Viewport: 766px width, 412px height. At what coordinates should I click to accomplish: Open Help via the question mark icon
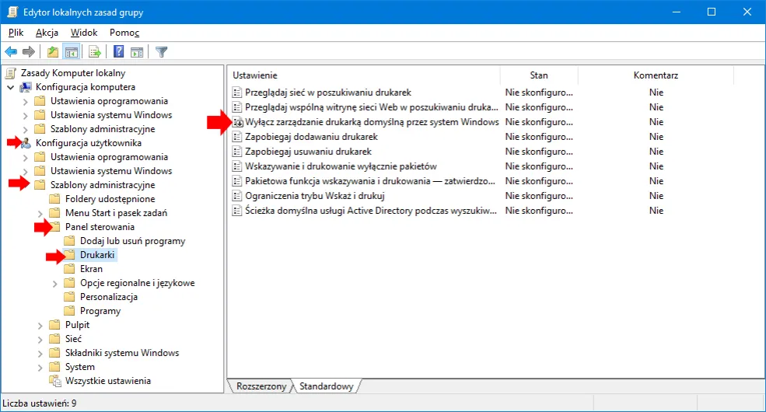(119, 52)
